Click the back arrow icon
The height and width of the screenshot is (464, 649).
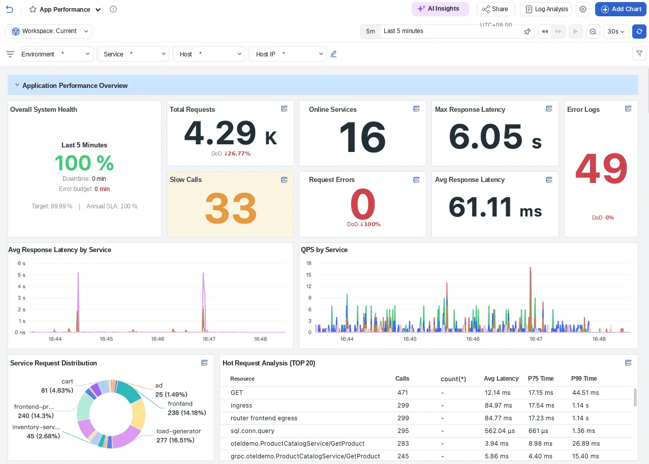pyautogui.click(x=9, y=9)
